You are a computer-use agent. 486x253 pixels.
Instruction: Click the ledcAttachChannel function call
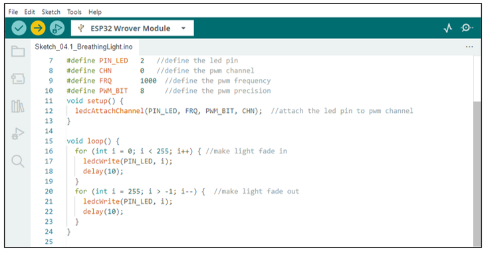110,111
